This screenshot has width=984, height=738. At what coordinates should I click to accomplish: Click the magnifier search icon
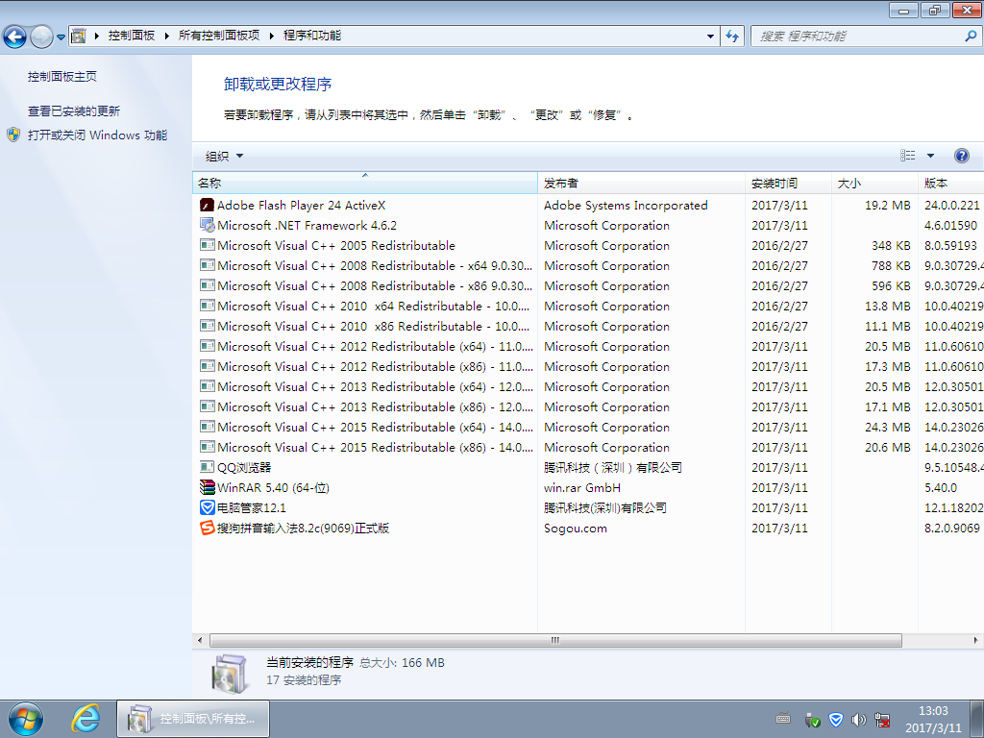(x=971, y=36)
